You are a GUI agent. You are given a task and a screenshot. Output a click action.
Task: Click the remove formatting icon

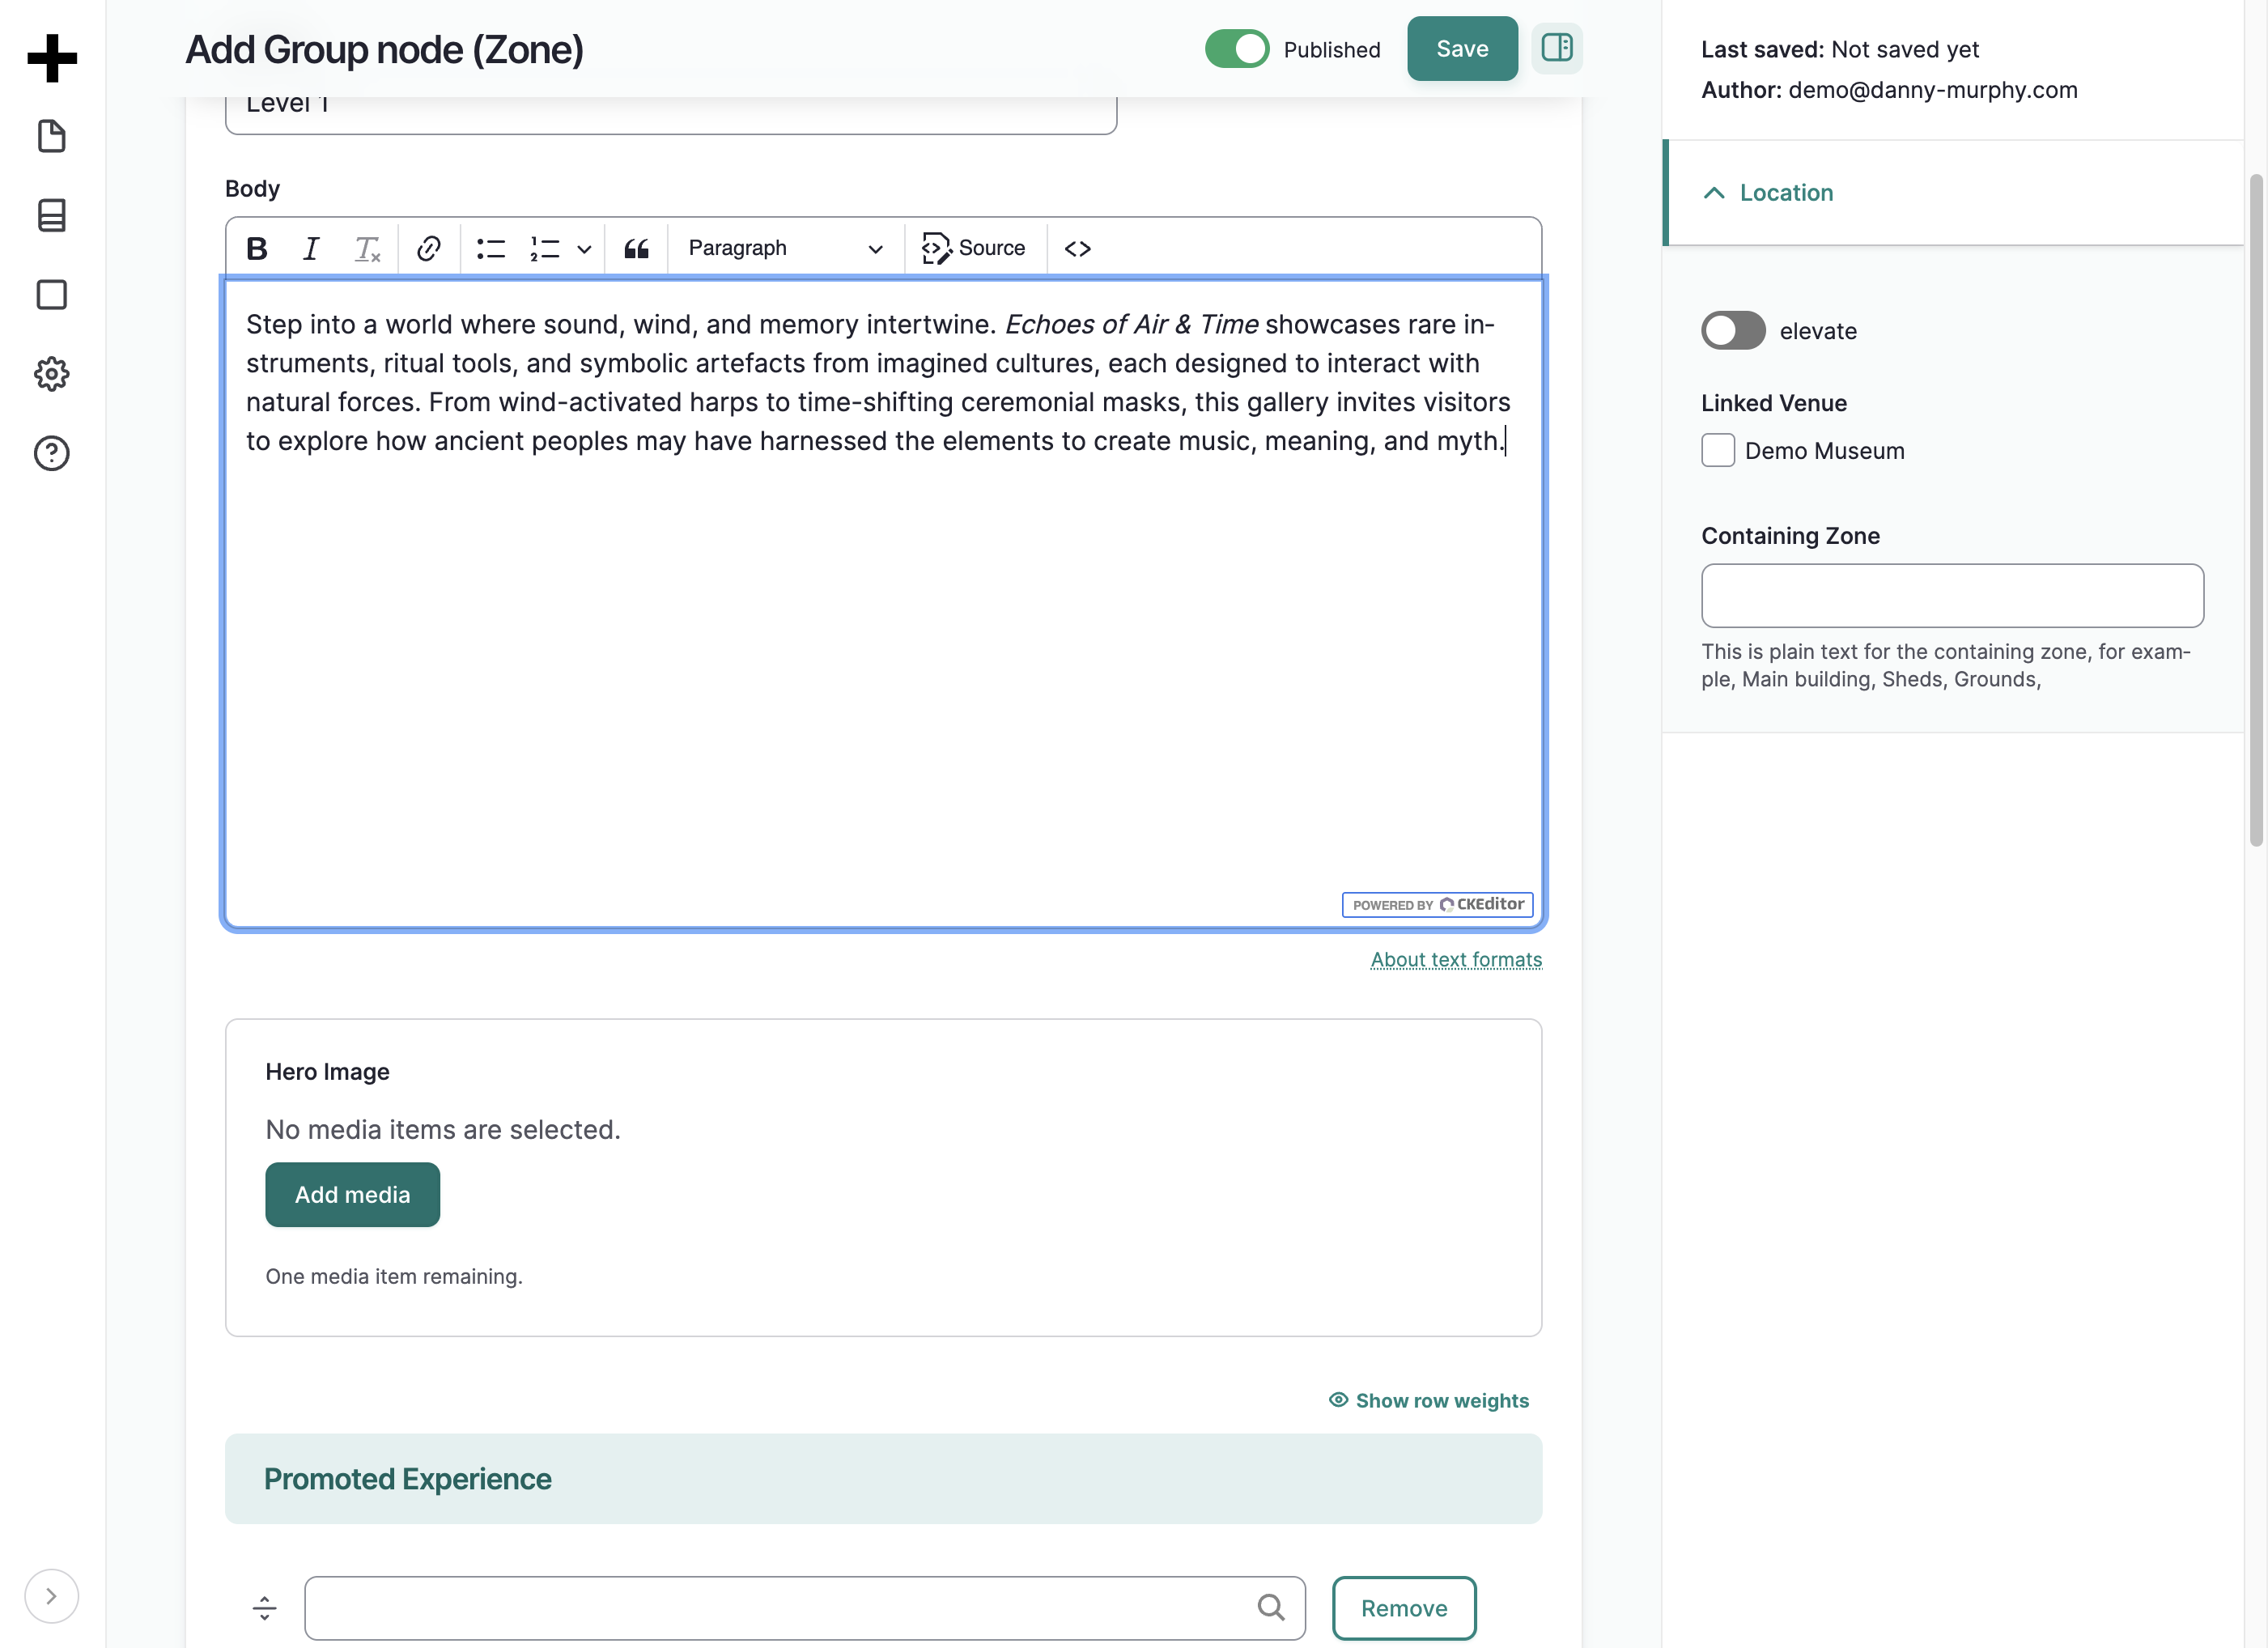coord(367,248)
